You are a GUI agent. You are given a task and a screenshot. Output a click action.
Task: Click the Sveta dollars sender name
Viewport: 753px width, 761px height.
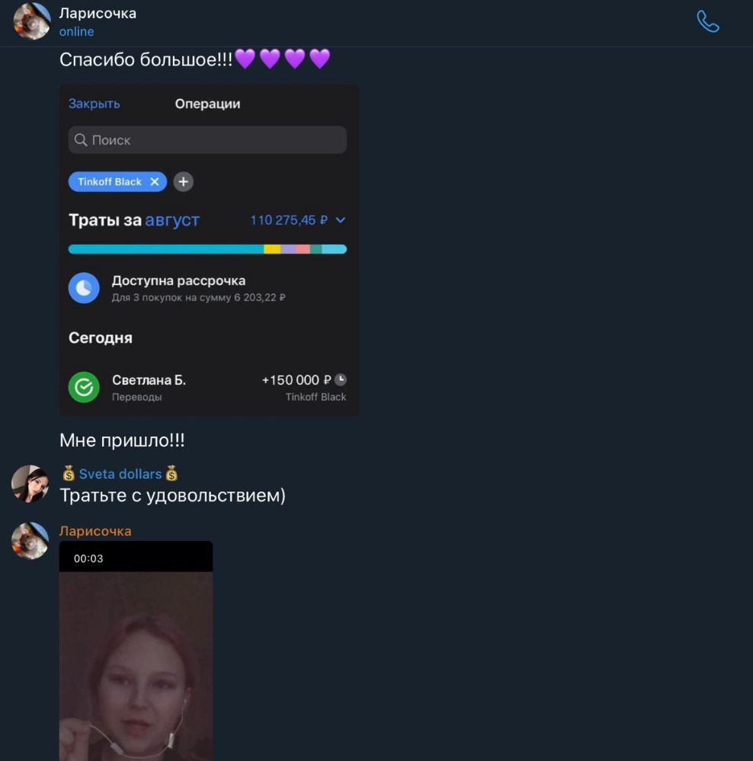tap(120, 474)
